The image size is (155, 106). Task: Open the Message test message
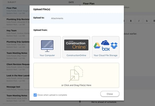pyautogui.click(x=16, y=88)
